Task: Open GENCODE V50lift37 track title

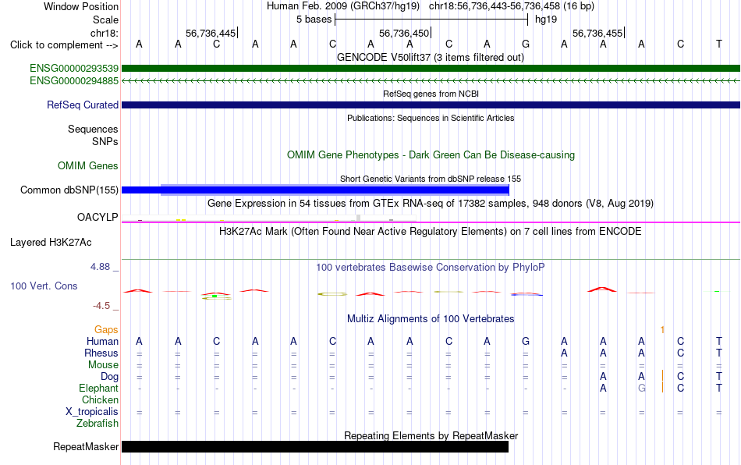Action: (431, 58)
